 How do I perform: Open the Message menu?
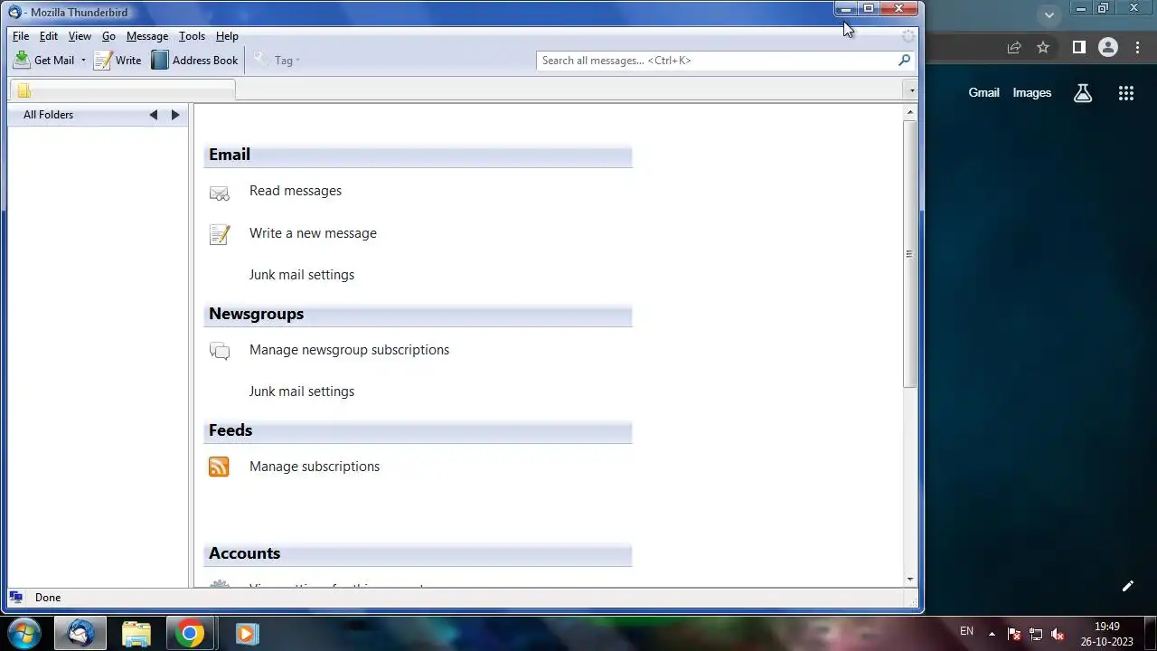[x=147, y=36]
